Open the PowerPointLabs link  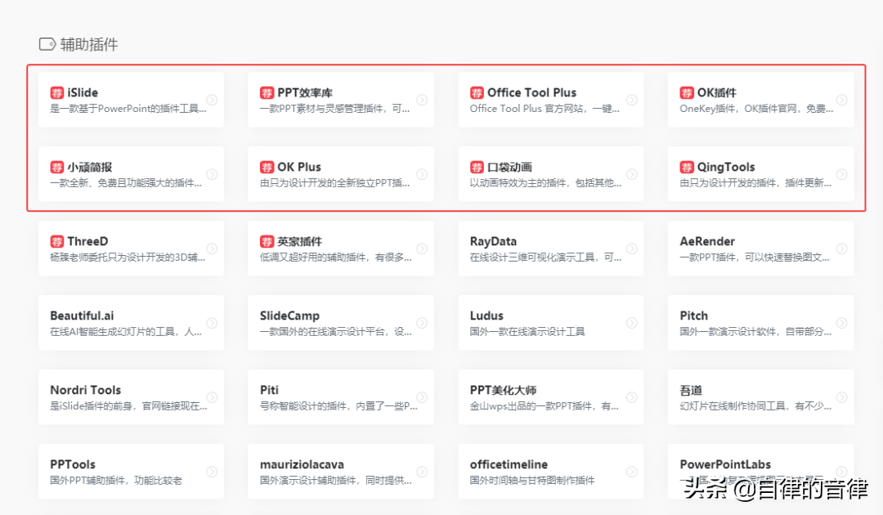click(x=761, y=471)
